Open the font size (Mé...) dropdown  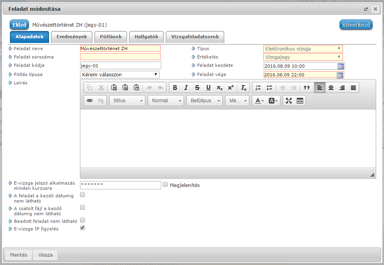click(237, 101)
